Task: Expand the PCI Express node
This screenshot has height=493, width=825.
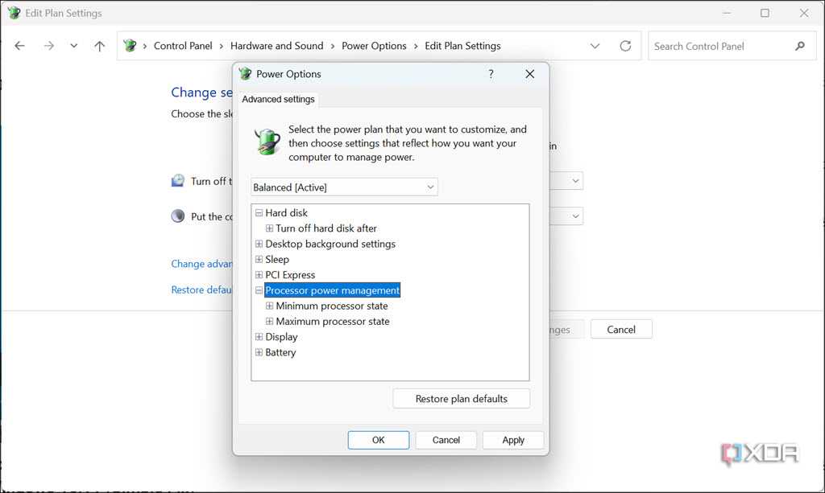Action: [259, 274]
